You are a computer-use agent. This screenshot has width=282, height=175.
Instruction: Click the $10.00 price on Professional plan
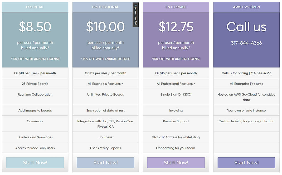point(105,26)
